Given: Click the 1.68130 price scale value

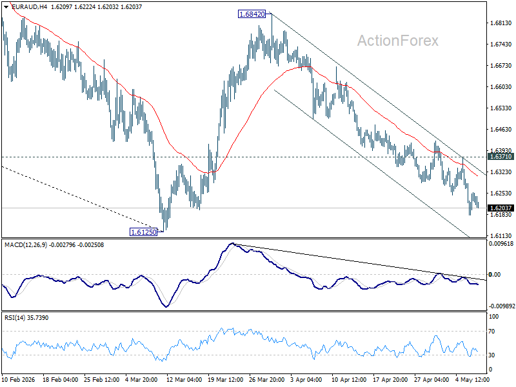Looking at the screenshot, I should (501, 23).
